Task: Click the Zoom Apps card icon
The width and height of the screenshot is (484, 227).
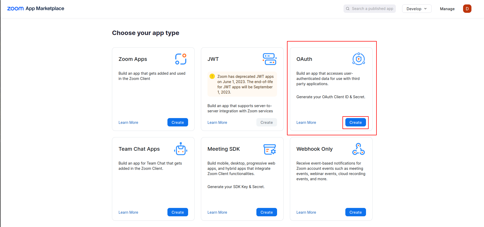Action: 181,59
